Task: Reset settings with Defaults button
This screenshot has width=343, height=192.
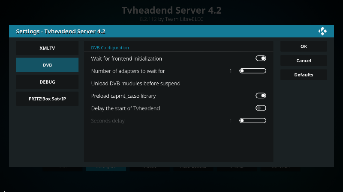Action: (304, 75)
